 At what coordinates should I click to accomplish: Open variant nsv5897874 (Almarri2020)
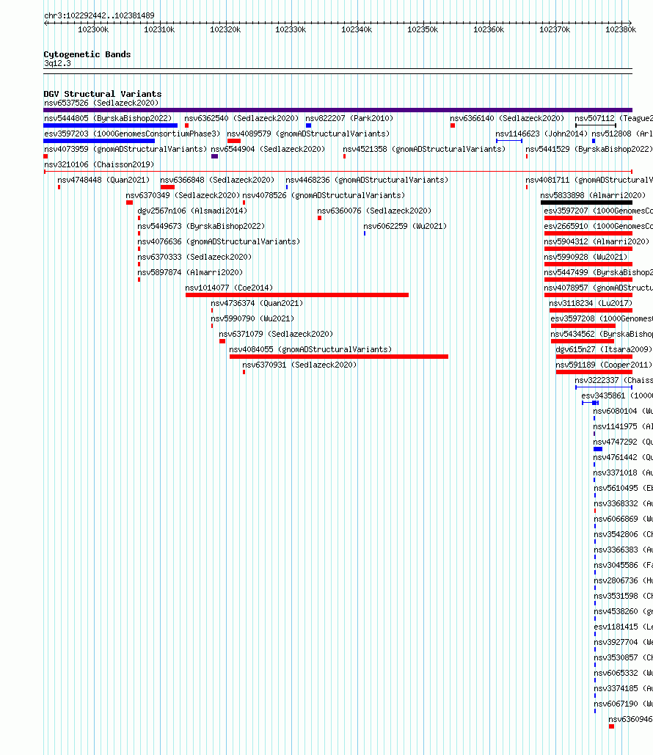click(190, 272)
